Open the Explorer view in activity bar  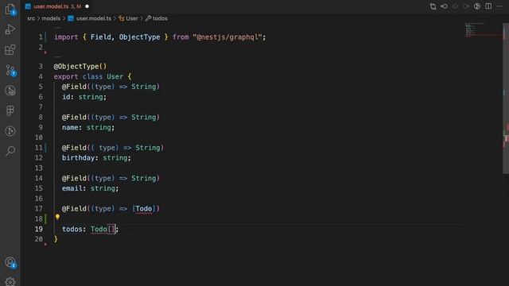[x=10, y=10]
